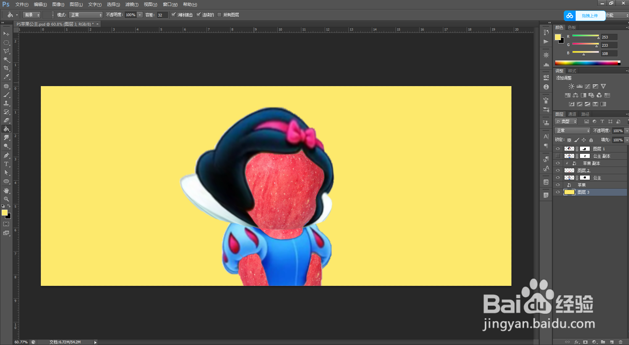The image size is (629, 345).
Task: Click the 拖拽上传 upload button
Action: click(585, 15)
